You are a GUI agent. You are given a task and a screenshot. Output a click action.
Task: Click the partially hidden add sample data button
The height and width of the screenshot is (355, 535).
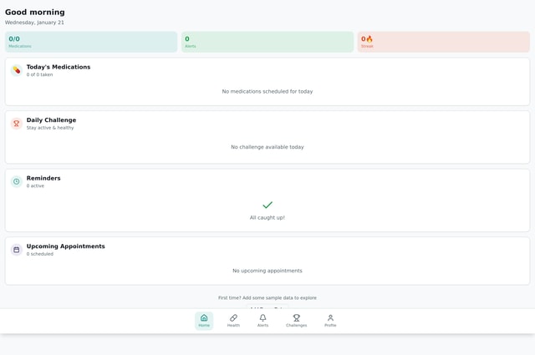[267, 307]
